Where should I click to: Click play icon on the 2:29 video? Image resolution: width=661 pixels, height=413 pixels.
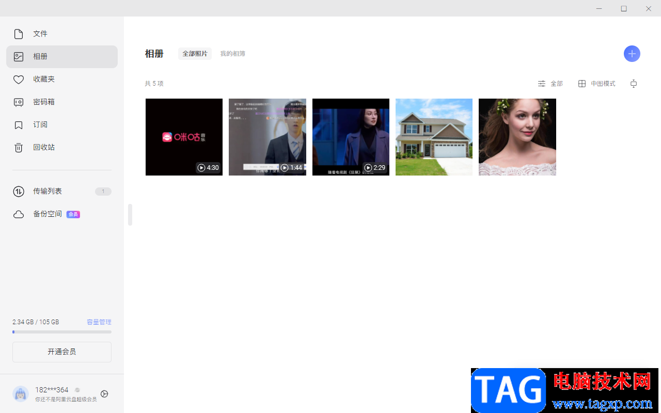(368, 168)
